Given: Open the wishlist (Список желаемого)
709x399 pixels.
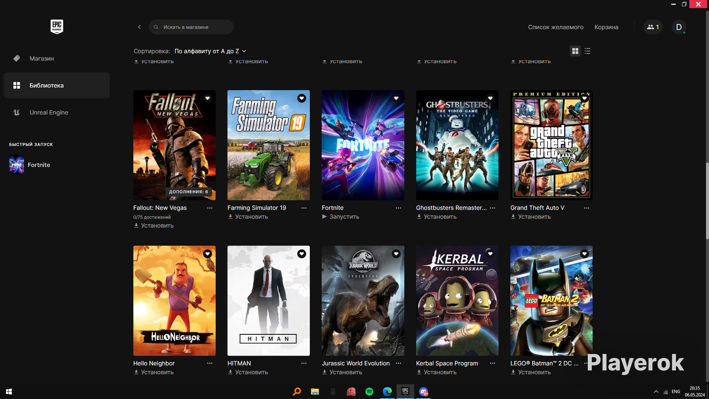Looking at the screenshot, I should [555, 27].
